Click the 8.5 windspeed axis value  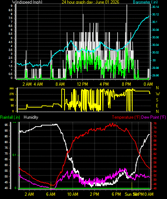[10, 10]
